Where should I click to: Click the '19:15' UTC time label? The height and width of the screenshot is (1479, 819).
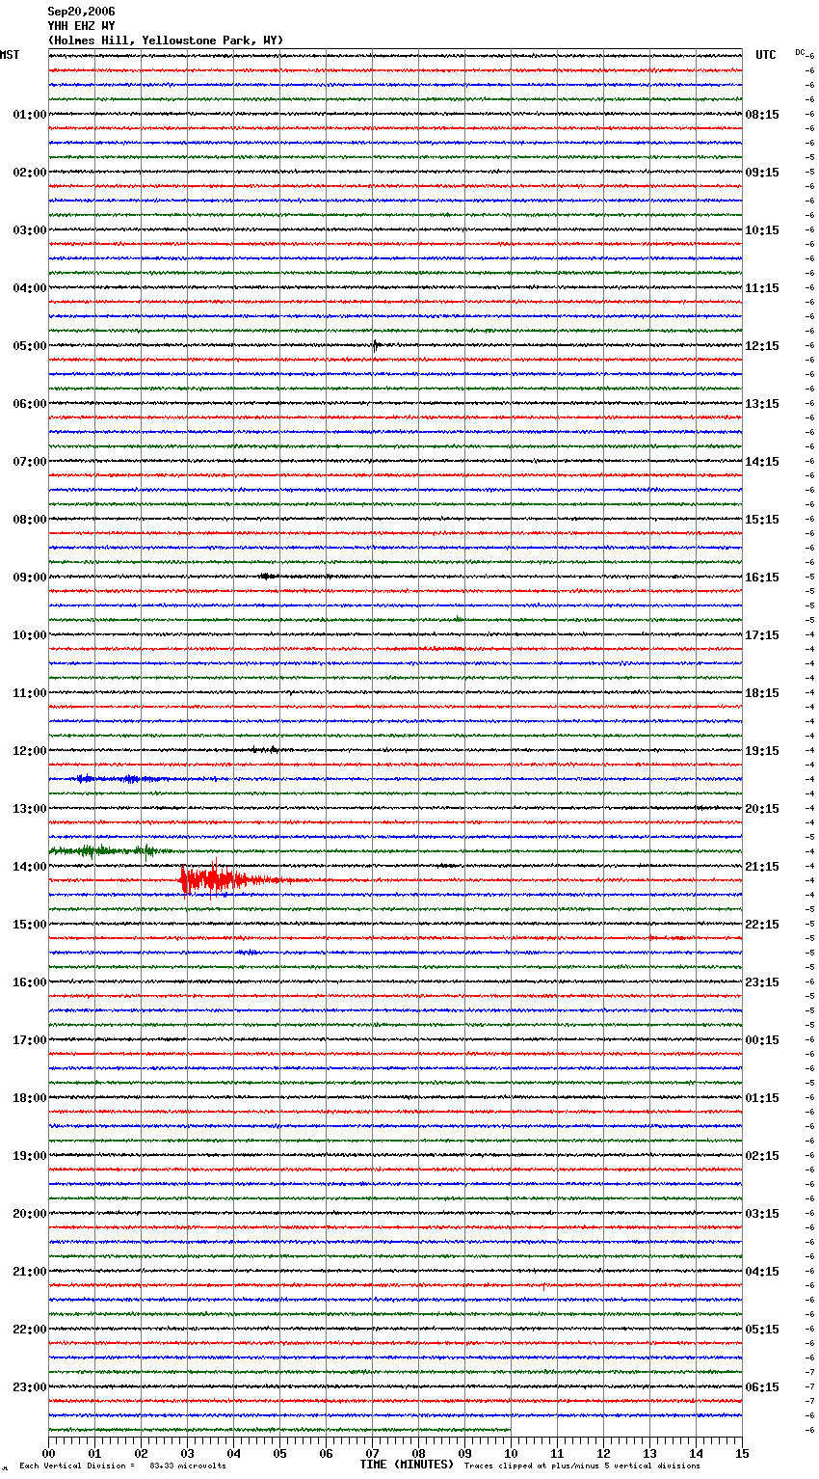[762, 751]
